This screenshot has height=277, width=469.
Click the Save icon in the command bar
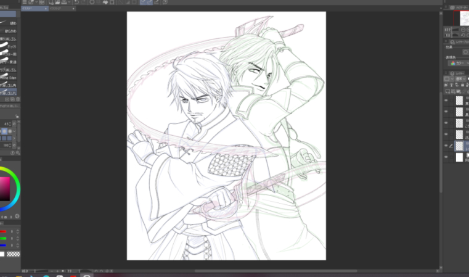63,2
